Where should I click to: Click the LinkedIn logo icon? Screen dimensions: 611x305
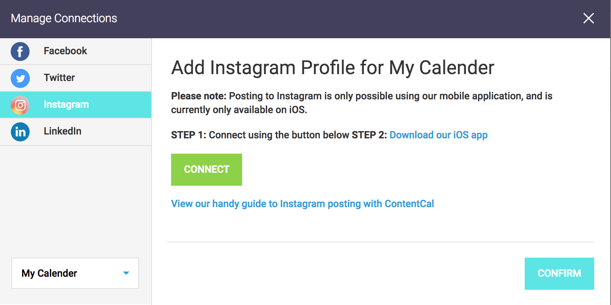20,132
